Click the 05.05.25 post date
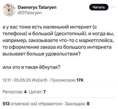118x109 pixels. click(22, 80)
